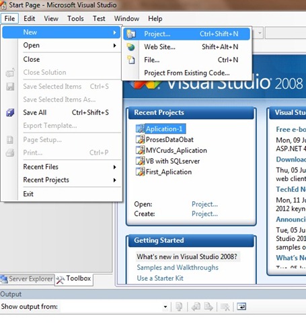Click the Announci news headline

pyautogui.click(x=291, y=219)
